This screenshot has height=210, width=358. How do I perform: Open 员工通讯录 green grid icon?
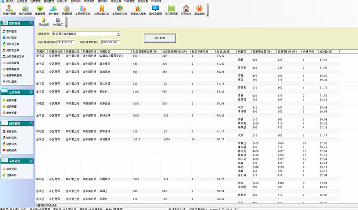(x=171, y=10)
